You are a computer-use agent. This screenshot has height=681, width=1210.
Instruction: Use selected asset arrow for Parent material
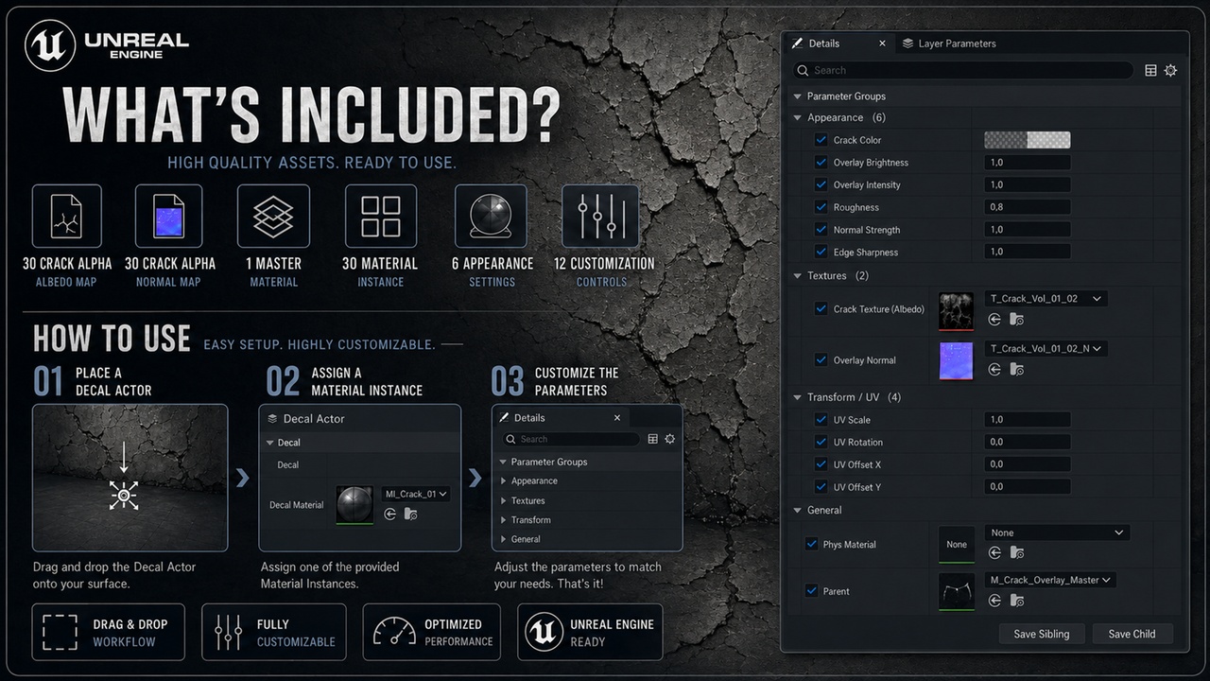point(994,601)
